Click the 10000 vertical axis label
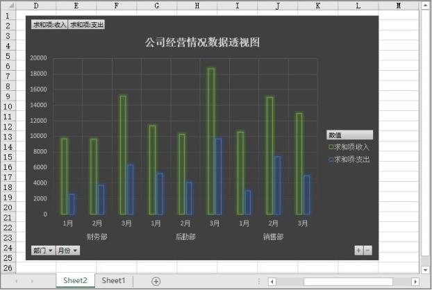 (x=38, y=136)
